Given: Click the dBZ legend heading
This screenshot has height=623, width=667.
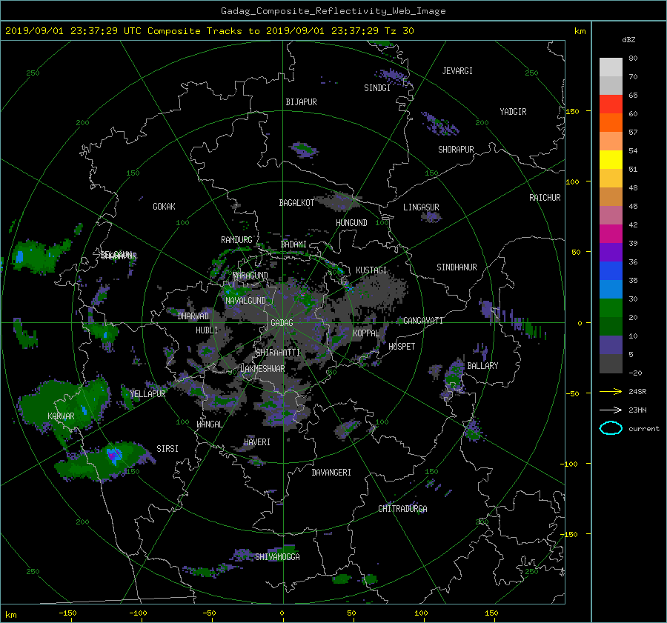Looking at the screenshot, I should click(x=628, y=40).
